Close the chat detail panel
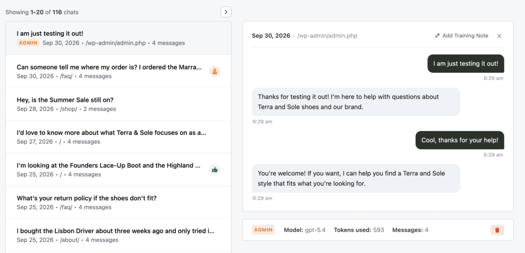The height and width of the screenshot is (253, 525). point(499,36)
